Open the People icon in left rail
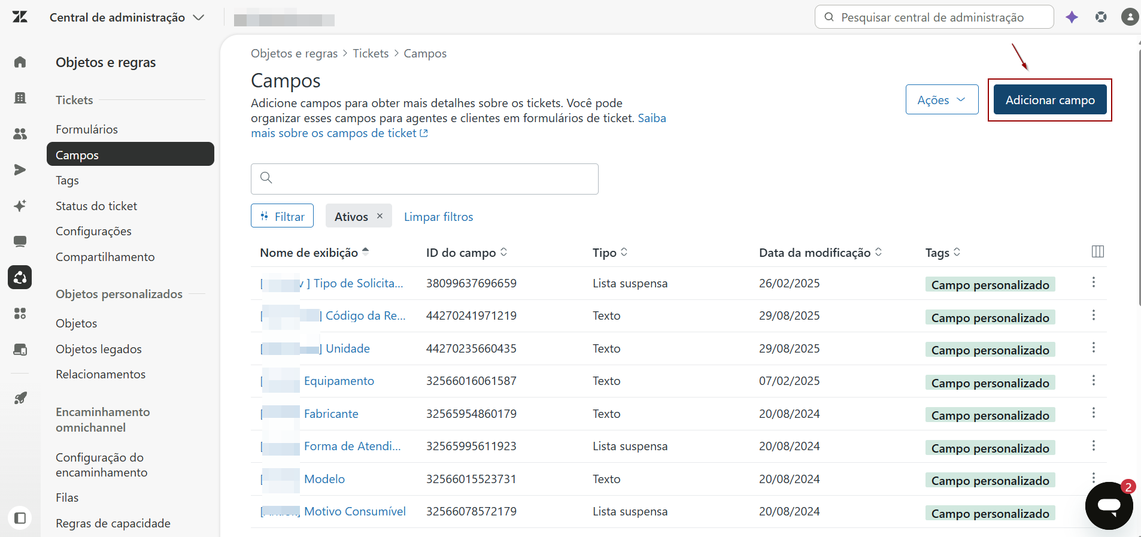Viewport: 1141px width, 537px height. pos(20,134)
